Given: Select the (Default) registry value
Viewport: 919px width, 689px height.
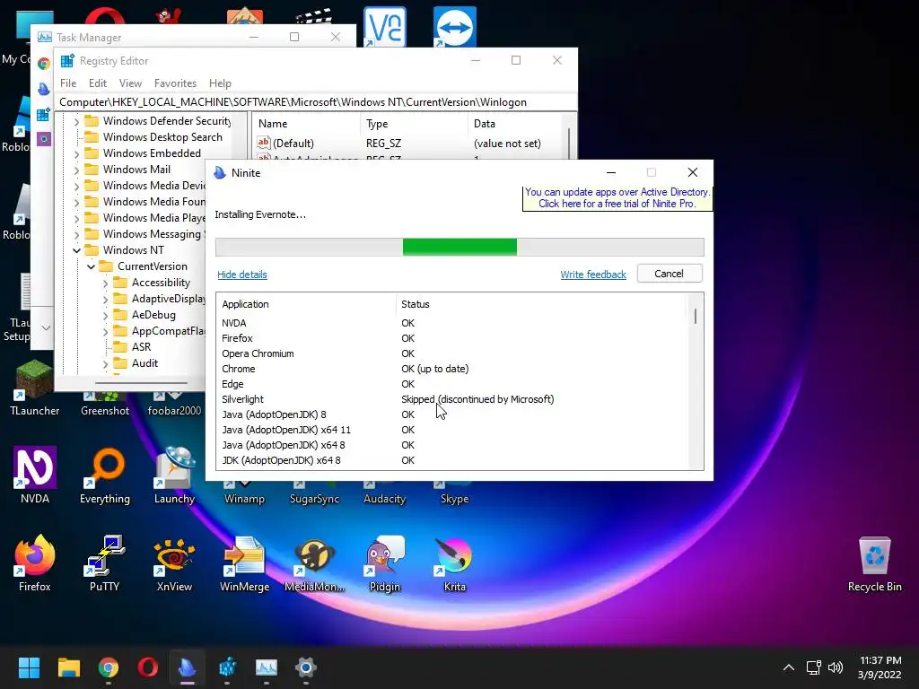Looking at the screenshot, I should pos(293,143).
